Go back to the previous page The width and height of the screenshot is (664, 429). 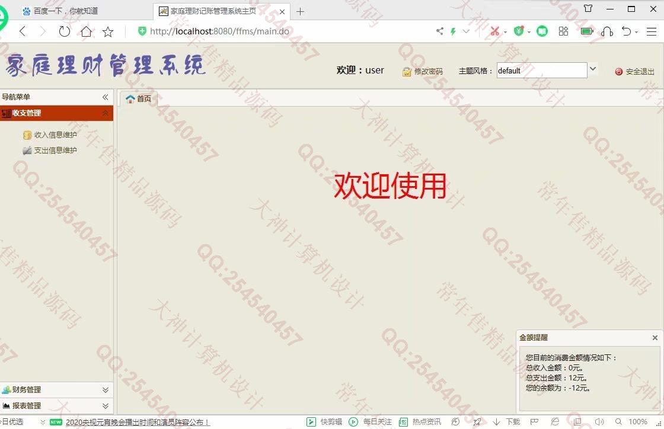pos(23,31)
